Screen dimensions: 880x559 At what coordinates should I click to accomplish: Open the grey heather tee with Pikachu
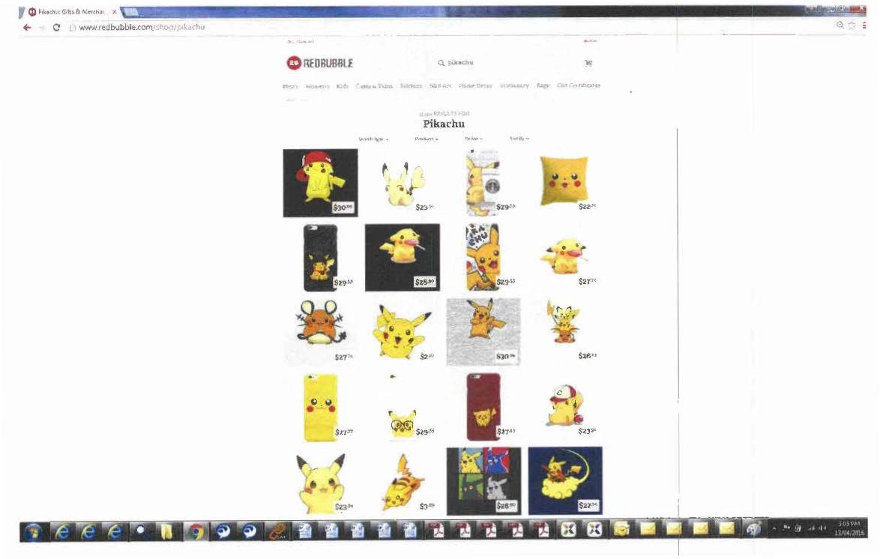pyautogui.click(x=483, y=332)
